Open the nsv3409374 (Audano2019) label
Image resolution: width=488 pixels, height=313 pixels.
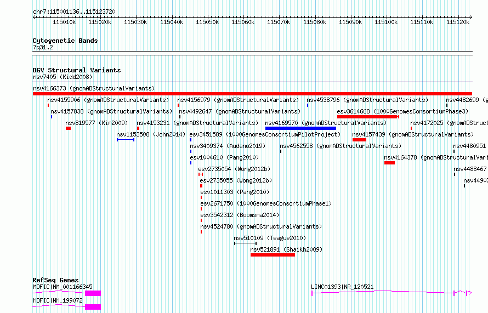[x=228, y=146]
